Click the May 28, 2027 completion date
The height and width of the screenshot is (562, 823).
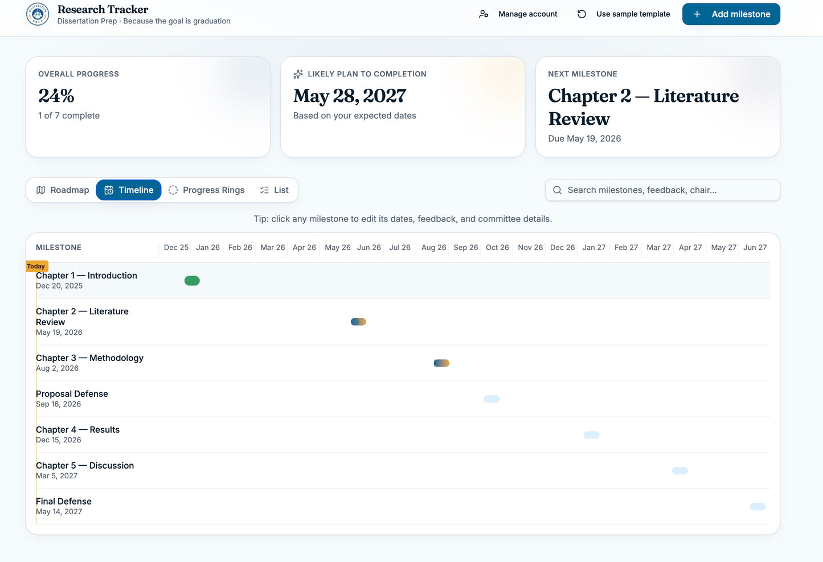pos(350,96)
